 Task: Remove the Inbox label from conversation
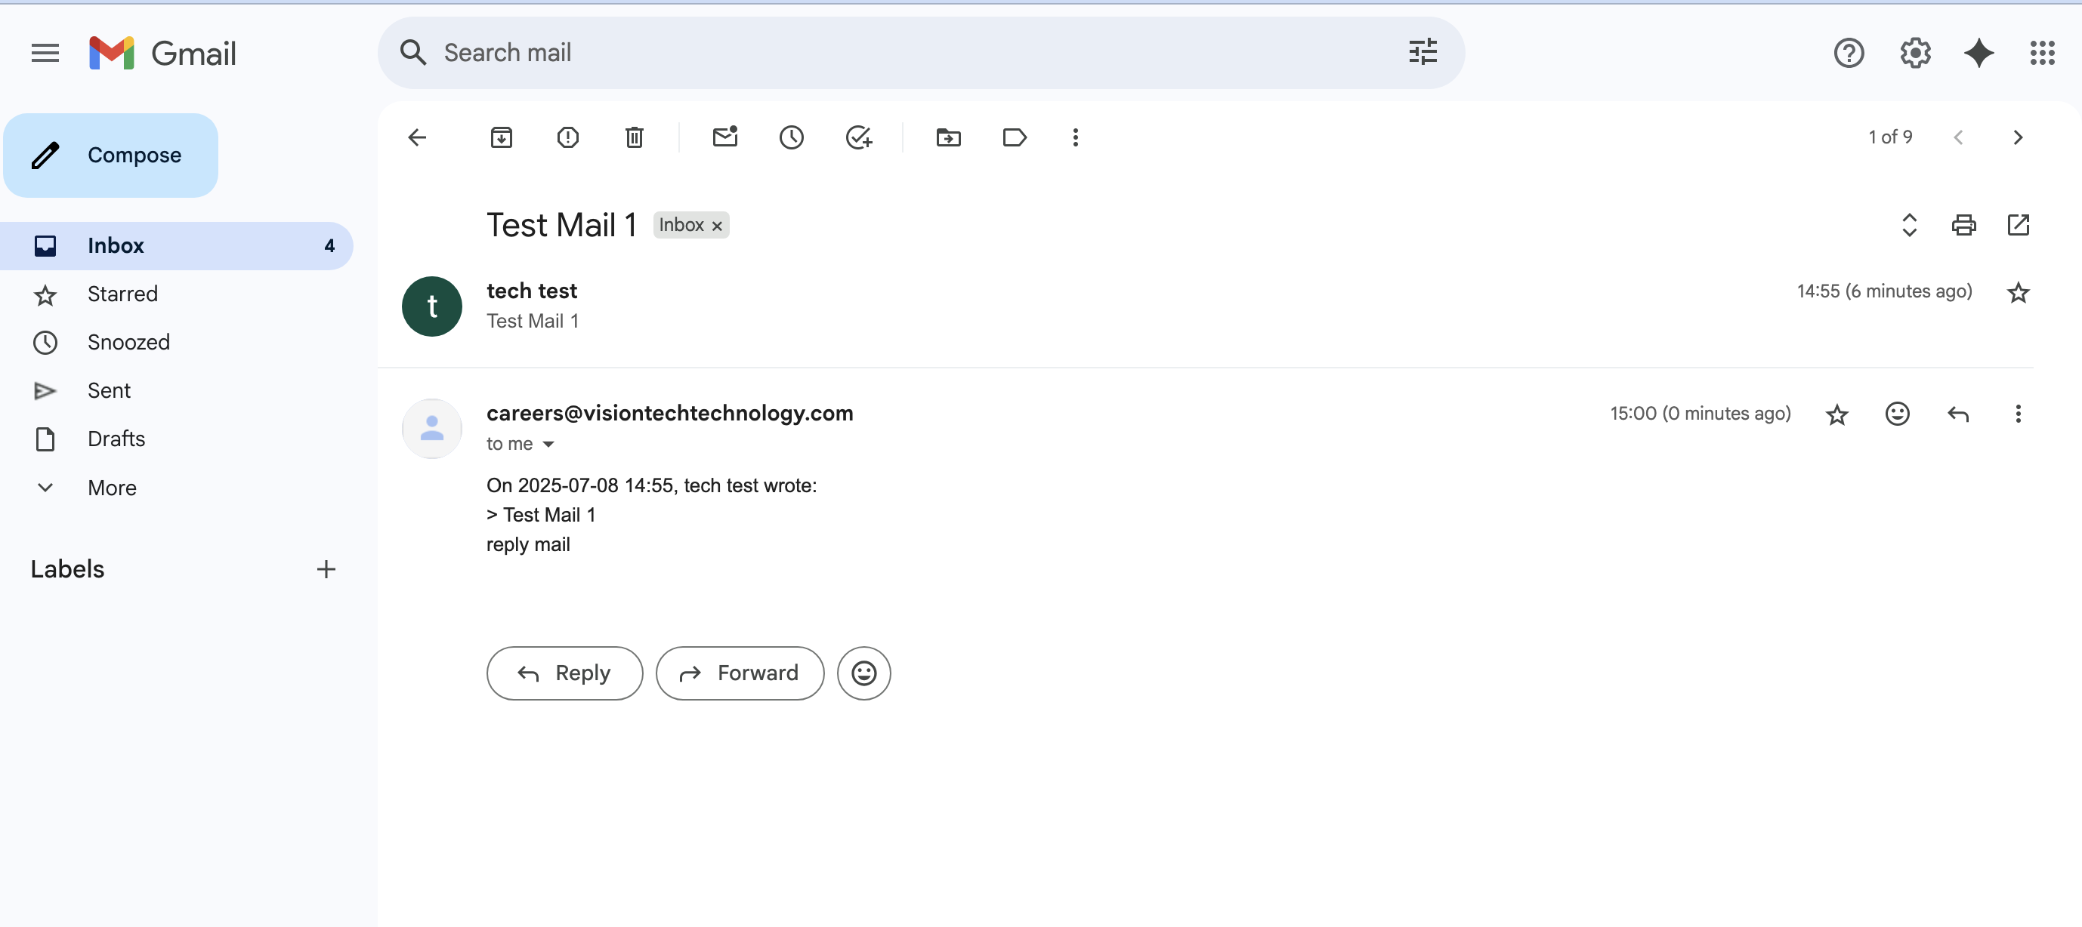[x=717, y=226]
